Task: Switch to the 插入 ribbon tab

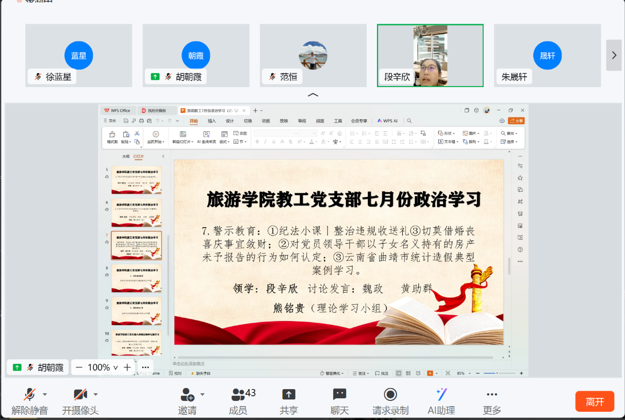Action: pos(212,121)
